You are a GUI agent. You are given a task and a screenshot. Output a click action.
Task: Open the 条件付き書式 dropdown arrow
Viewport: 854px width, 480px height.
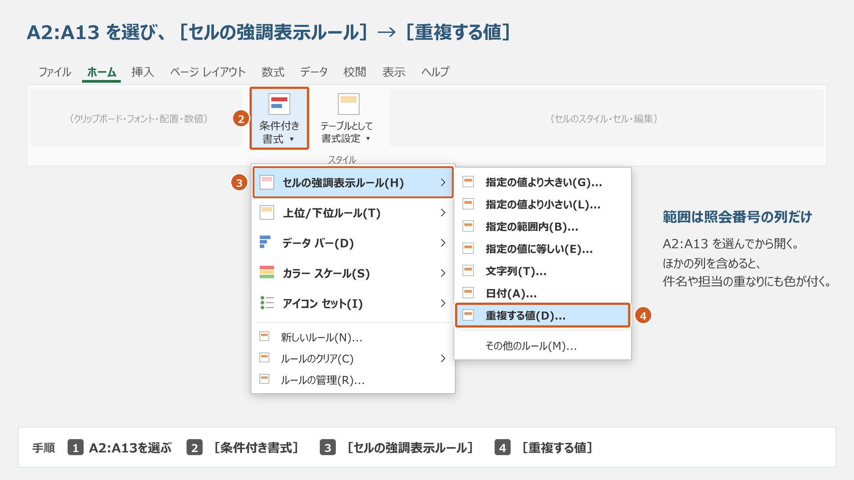[292, 139]
